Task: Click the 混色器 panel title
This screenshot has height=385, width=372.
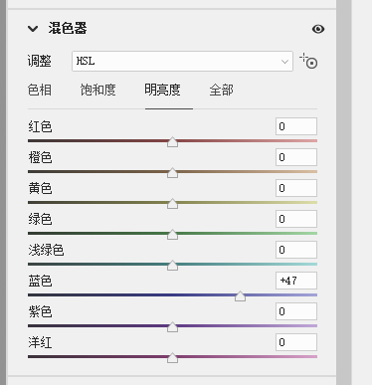Action: [x=68, y=29]
